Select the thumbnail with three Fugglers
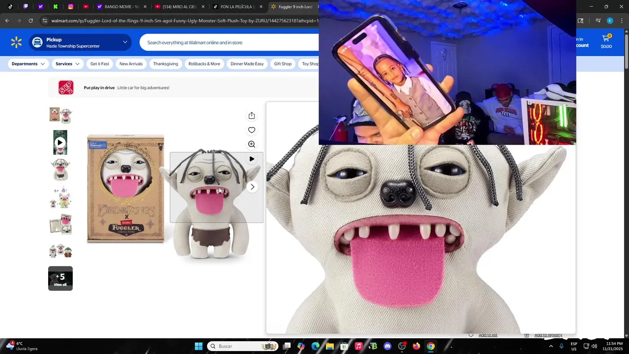This screenshot has height=354, width=629. tap(60, 251)
